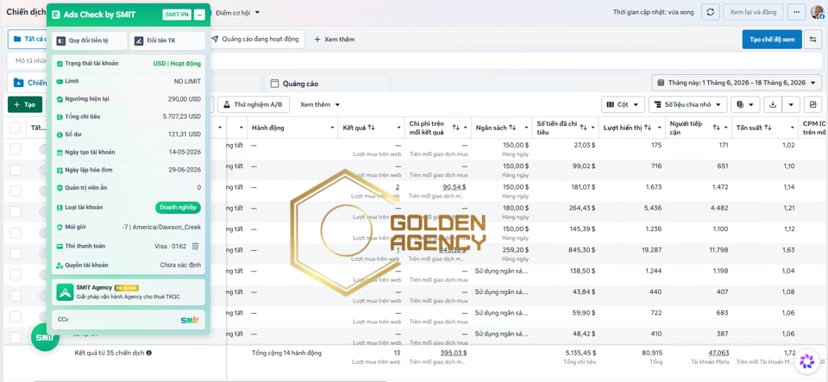
Task: Open the Điểm cơ hội dropdown
Action: [239, 13]
